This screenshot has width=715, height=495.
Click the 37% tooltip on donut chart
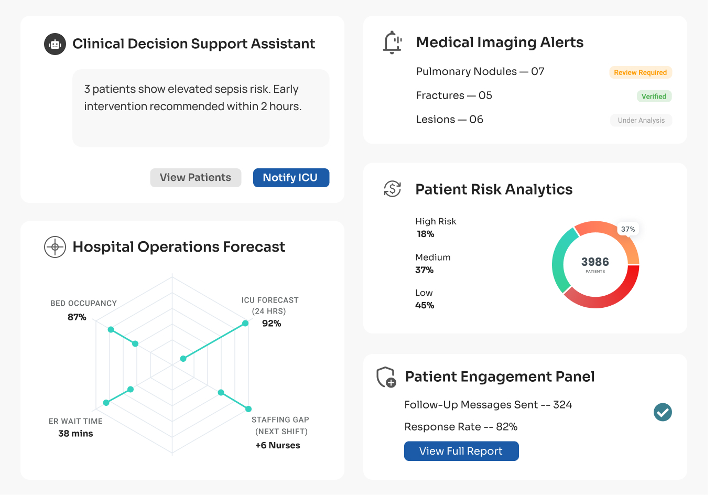pos(627,229)
